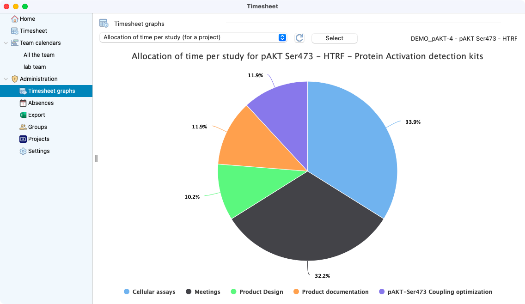525x304 pixels.
Task: Click the Product Design legend swatch
Action: click(x=234, y=292)
